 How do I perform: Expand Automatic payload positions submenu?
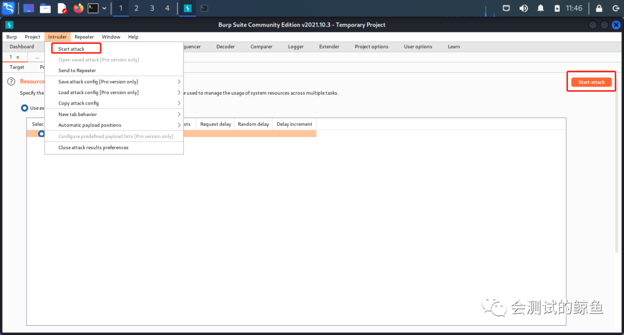tap(114, 125)
